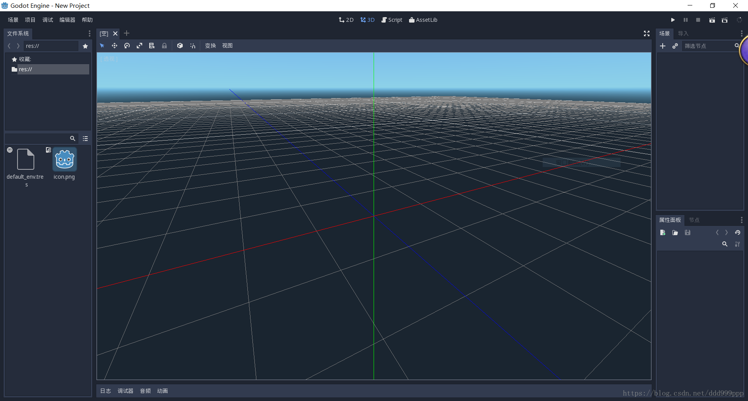Screen dimensions: 748x401
Task: Go back in filesystem history
Action: coord(9,46)
